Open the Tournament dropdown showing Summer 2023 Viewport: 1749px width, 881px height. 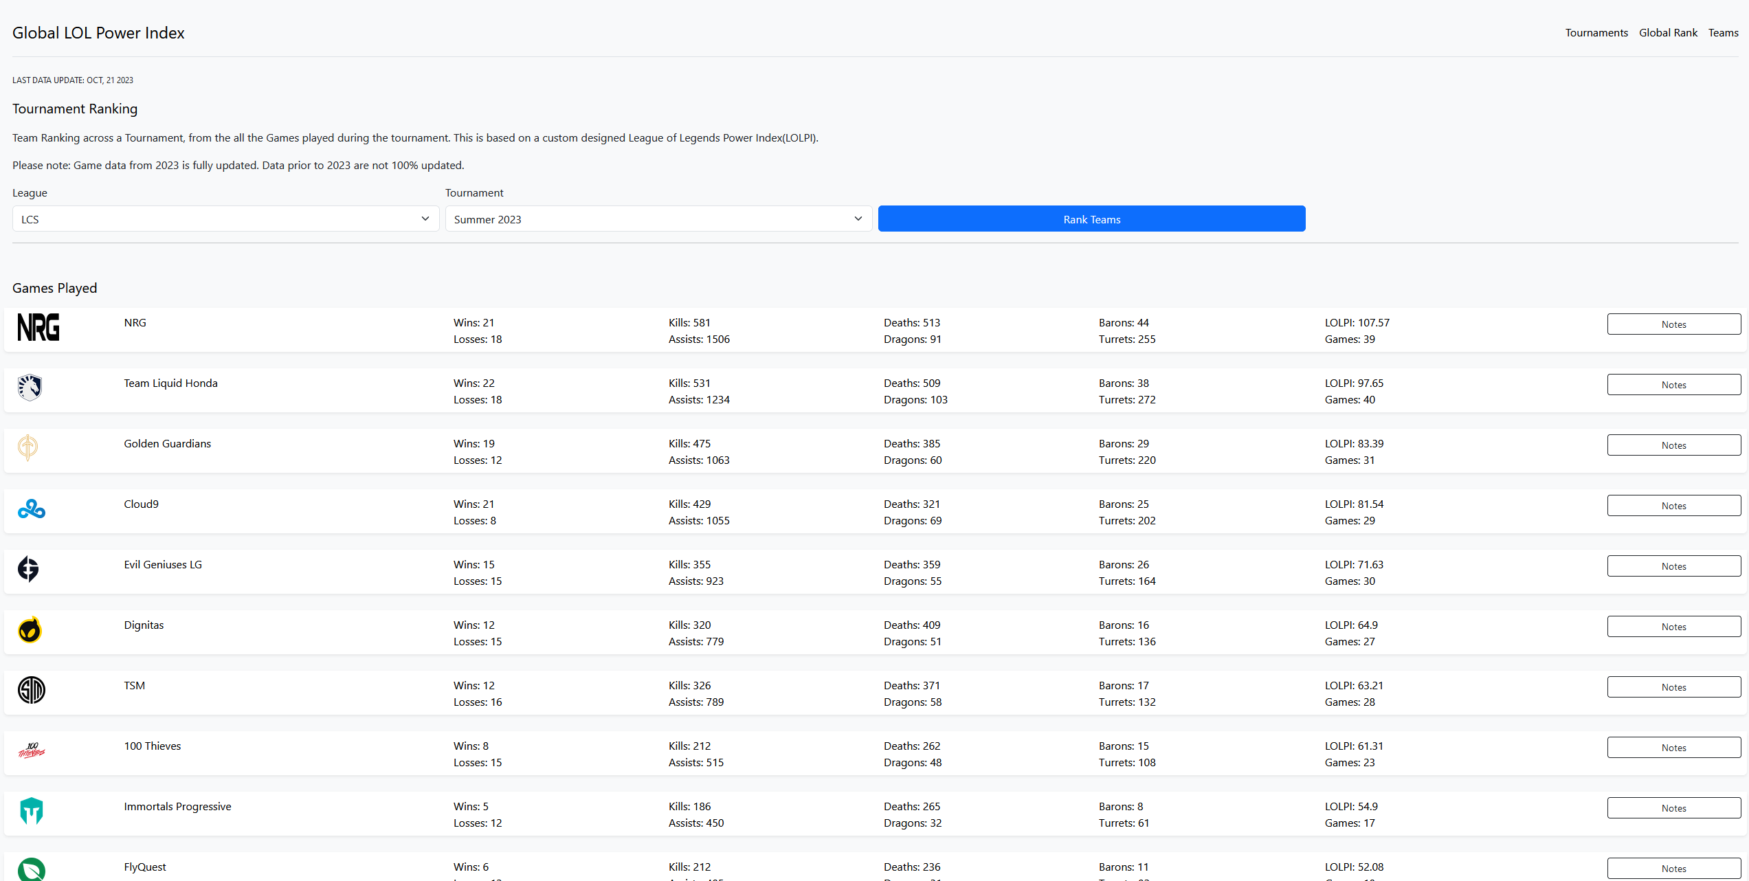point(658,219)
